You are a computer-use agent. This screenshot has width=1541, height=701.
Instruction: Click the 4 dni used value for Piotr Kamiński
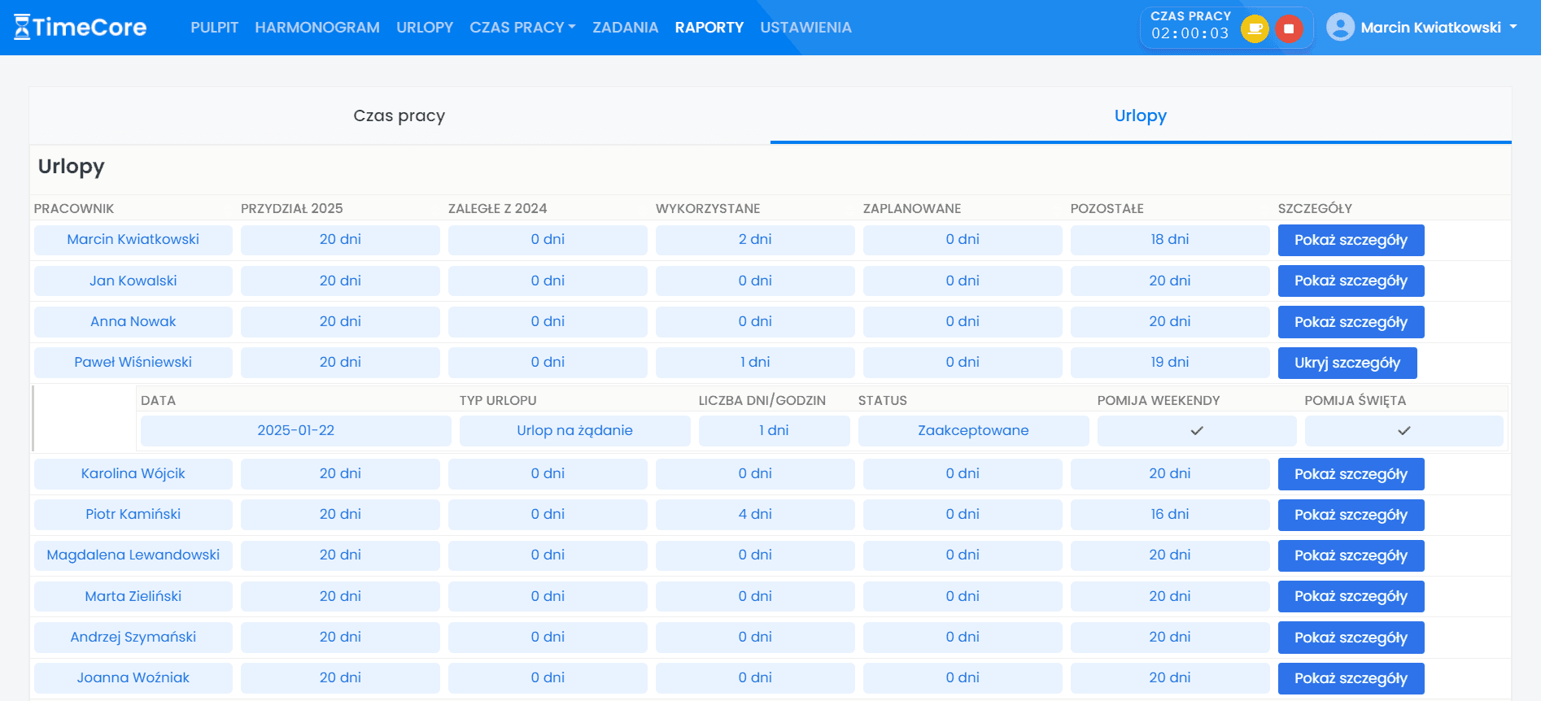click(755, 514)
